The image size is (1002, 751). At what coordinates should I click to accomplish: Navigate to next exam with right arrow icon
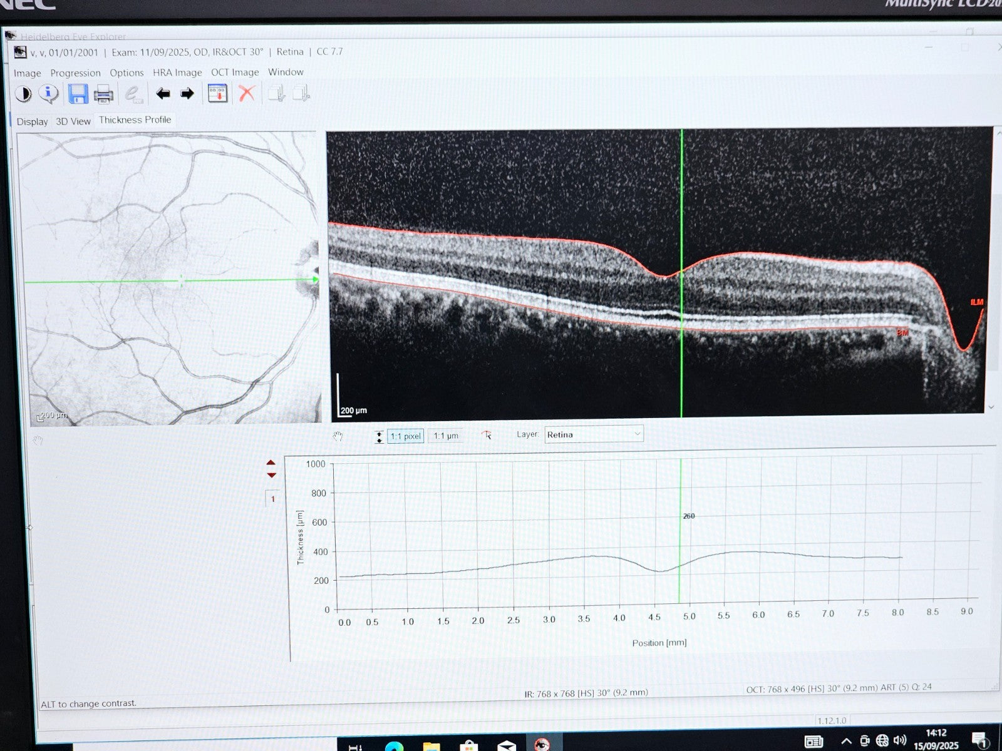coord(187,93)
